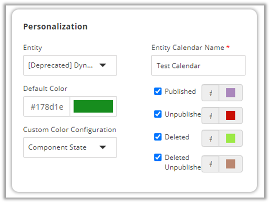Screen dimensions: 270x203
Task: Uncheck the Published checkbox
Action: click(158, 91)
